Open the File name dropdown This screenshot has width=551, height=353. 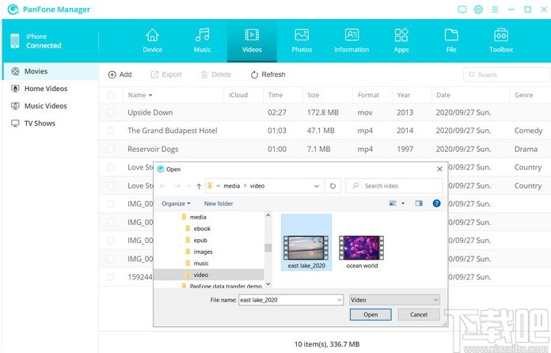point(340,300)
